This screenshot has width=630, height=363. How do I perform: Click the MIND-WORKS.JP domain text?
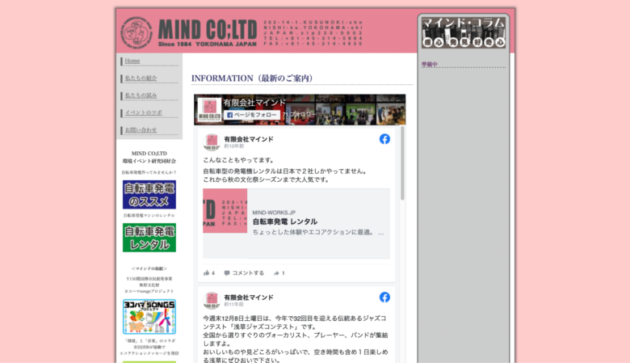pyautogui.click(x=274, y=213)
